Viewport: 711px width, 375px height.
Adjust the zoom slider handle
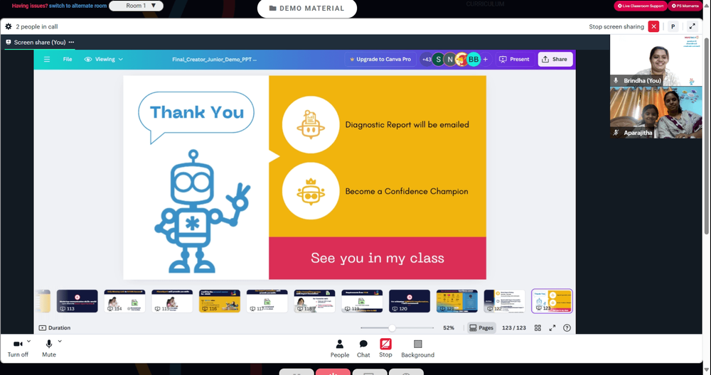click(x=392, y=328)
